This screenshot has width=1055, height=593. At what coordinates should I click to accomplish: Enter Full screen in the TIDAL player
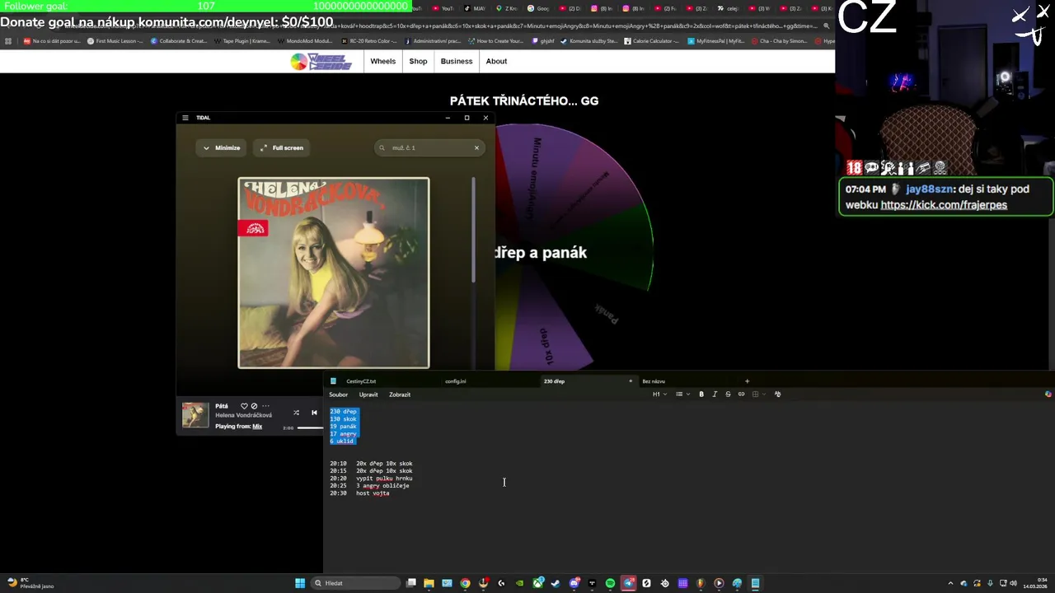[x=282, y=148]
